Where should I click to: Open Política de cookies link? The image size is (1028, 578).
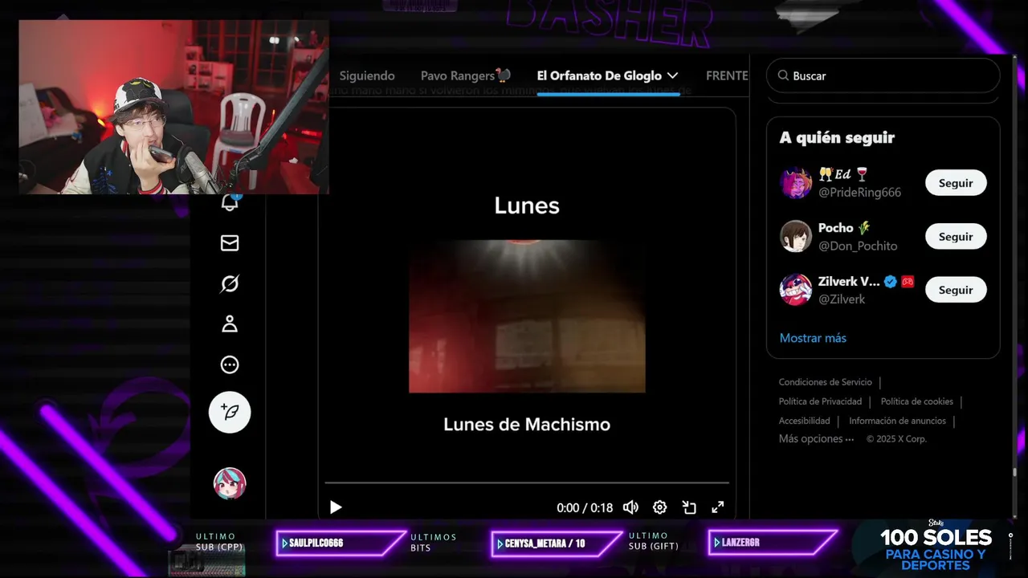click(917, 401)
